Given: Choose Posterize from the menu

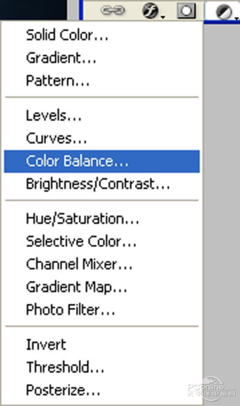Looking at the screenshot, I should click(102, 390).
